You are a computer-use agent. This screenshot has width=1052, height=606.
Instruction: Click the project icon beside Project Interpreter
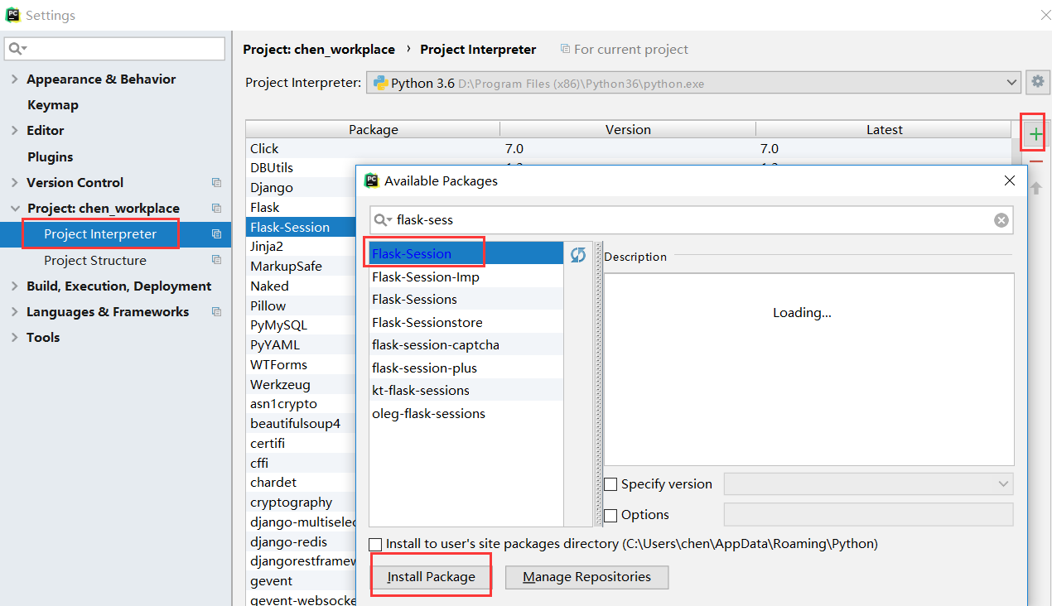(x=217, y=234)
